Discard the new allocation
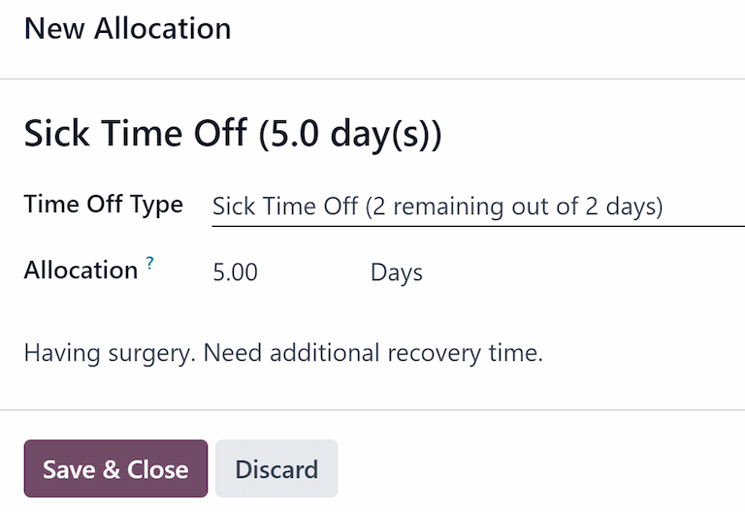Image resolution: width=745 pixels, height=512 pixels. (x=276, y=469)
